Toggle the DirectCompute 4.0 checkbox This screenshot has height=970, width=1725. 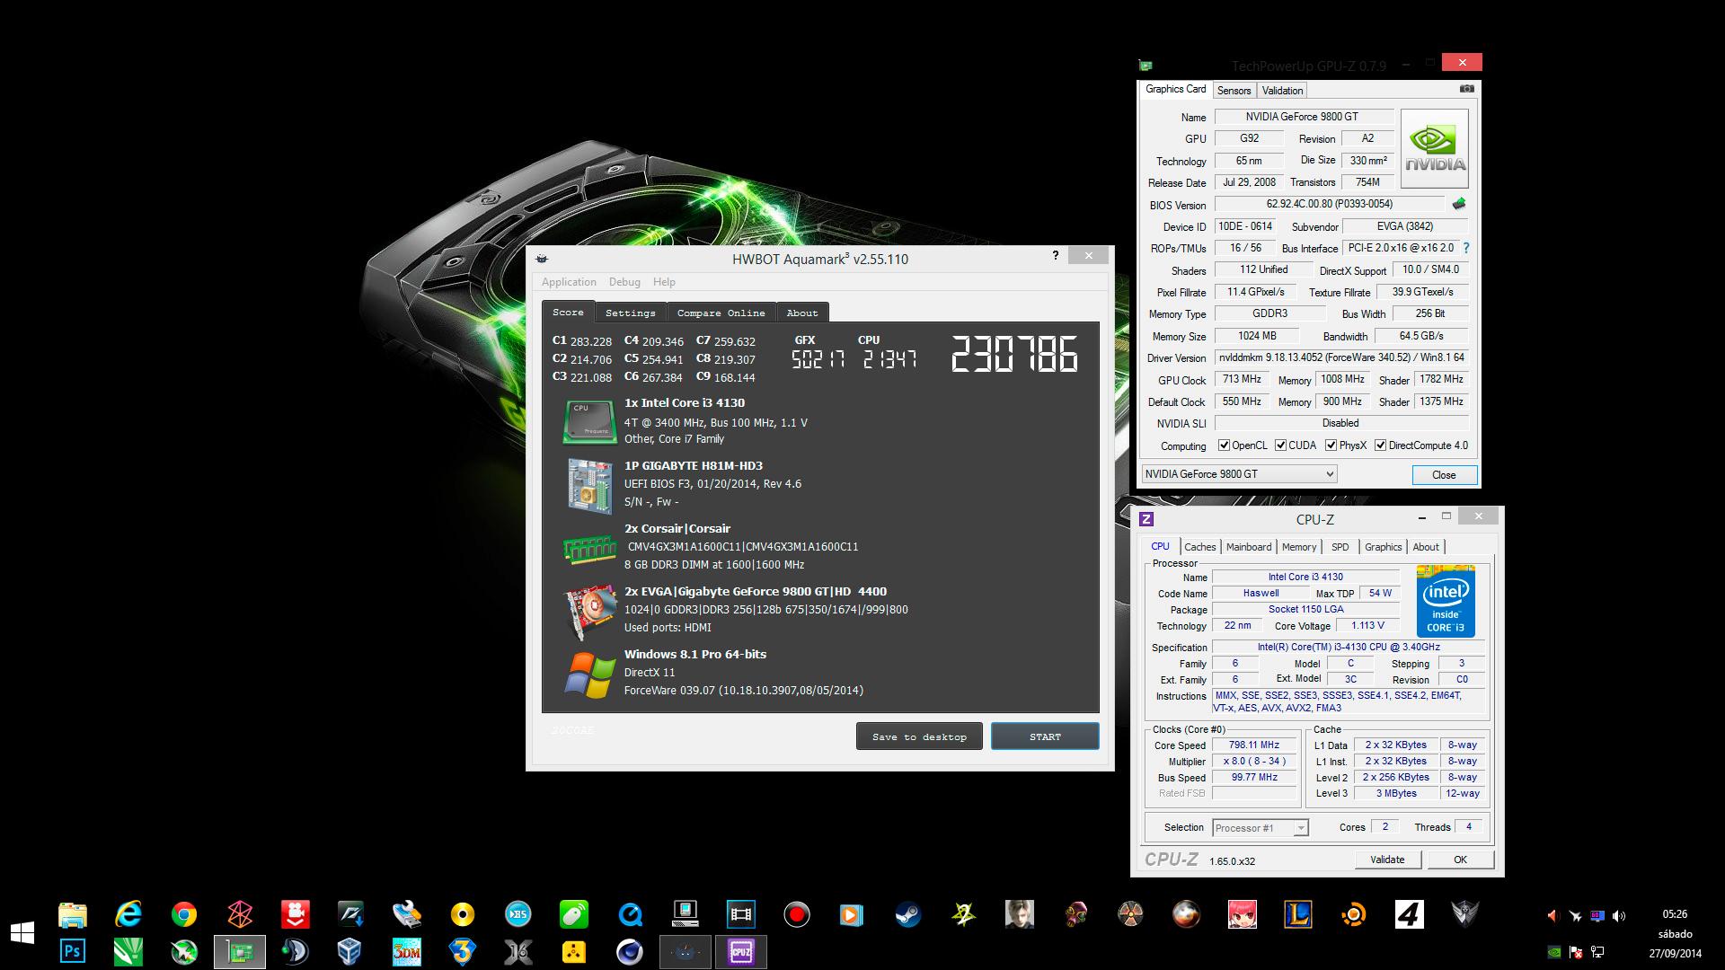click(x=1380, y=445)
